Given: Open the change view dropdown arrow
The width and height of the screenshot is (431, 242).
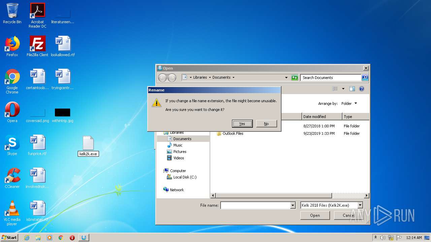Looking at the screenshot, I should click(343, 89).
